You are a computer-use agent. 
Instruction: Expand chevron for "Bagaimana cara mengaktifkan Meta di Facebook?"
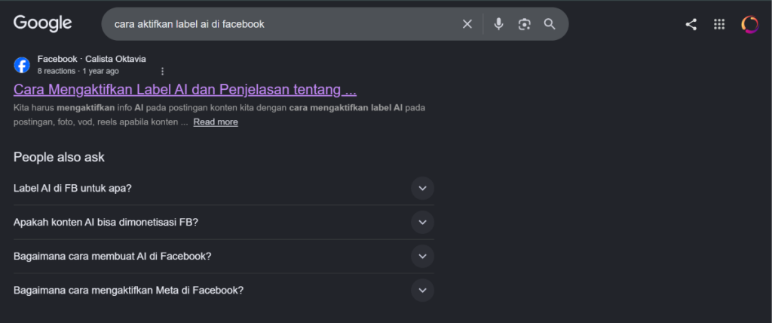422,290
